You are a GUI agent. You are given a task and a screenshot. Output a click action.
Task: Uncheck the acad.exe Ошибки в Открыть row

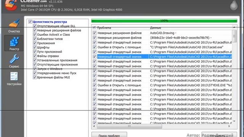[x=95, y=47]
